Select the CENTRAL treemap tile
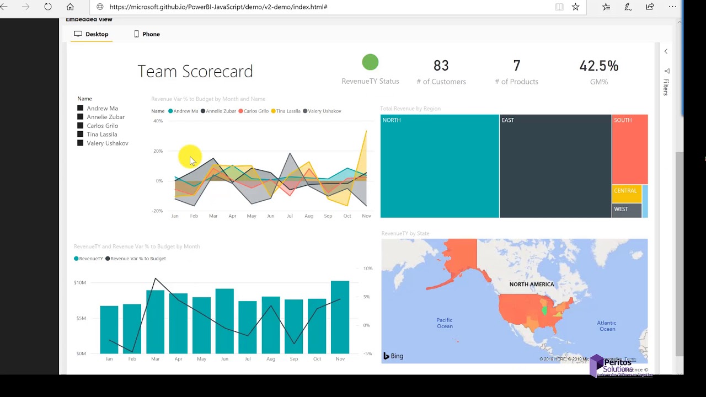The width and height of the screenshot is (706, 397). point(627,194)
